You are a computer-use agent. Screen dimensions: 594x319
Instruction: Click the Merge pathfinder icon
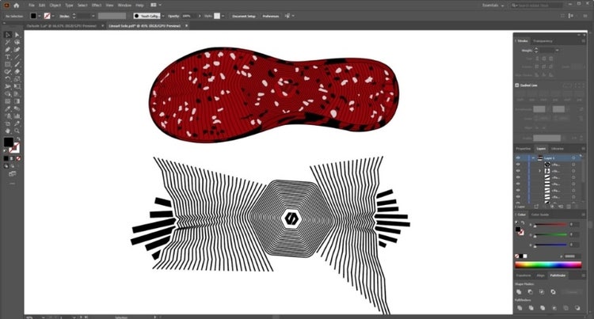pos(543,308)
